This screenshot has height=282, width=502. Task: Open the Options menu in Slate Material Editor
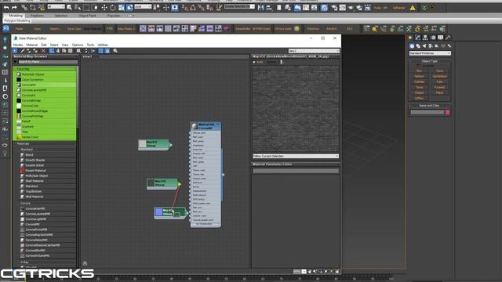pos(78,45)
